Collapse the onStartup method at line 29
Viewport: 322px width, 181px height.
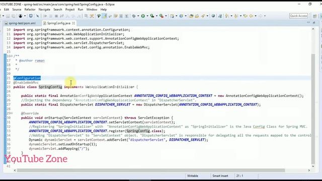point(12,113)
